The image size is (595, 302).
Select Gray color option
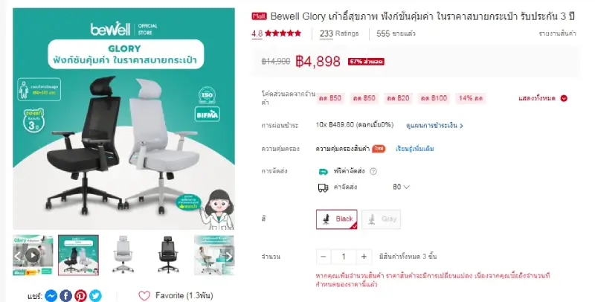[381, 219]
